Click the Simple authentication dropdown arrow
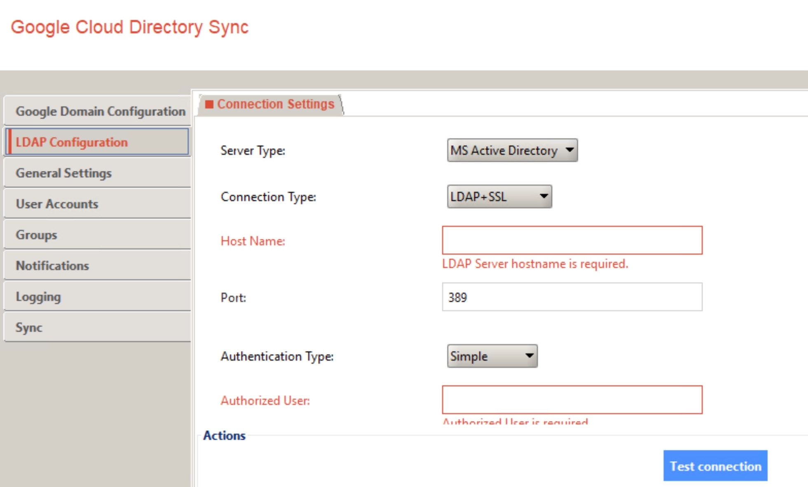Screen dimensions: 808x487 pos(529,356)
